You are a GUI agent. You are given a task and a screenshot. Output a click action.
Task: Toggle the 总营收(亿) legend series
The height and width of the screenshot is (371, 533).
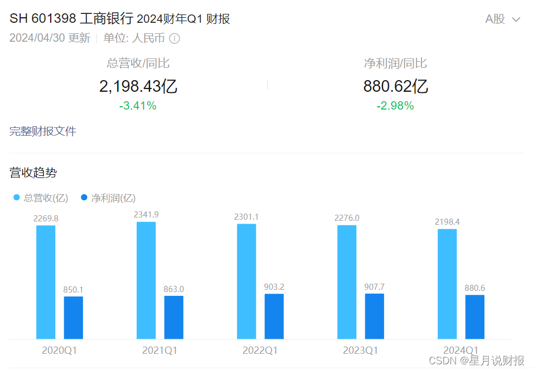pyautogui.click(x=41, y=197)
